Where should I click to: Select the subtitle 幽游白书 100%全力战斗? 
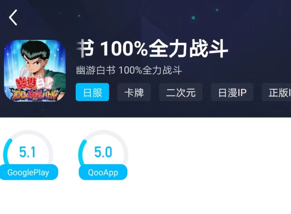(129, 70)
